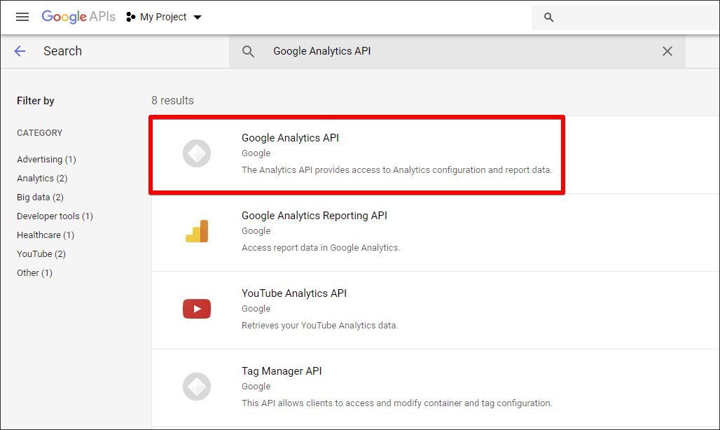Click the Tag Manager API gray diamond icon
The image size is (720, 430).
tap(197, 387)
